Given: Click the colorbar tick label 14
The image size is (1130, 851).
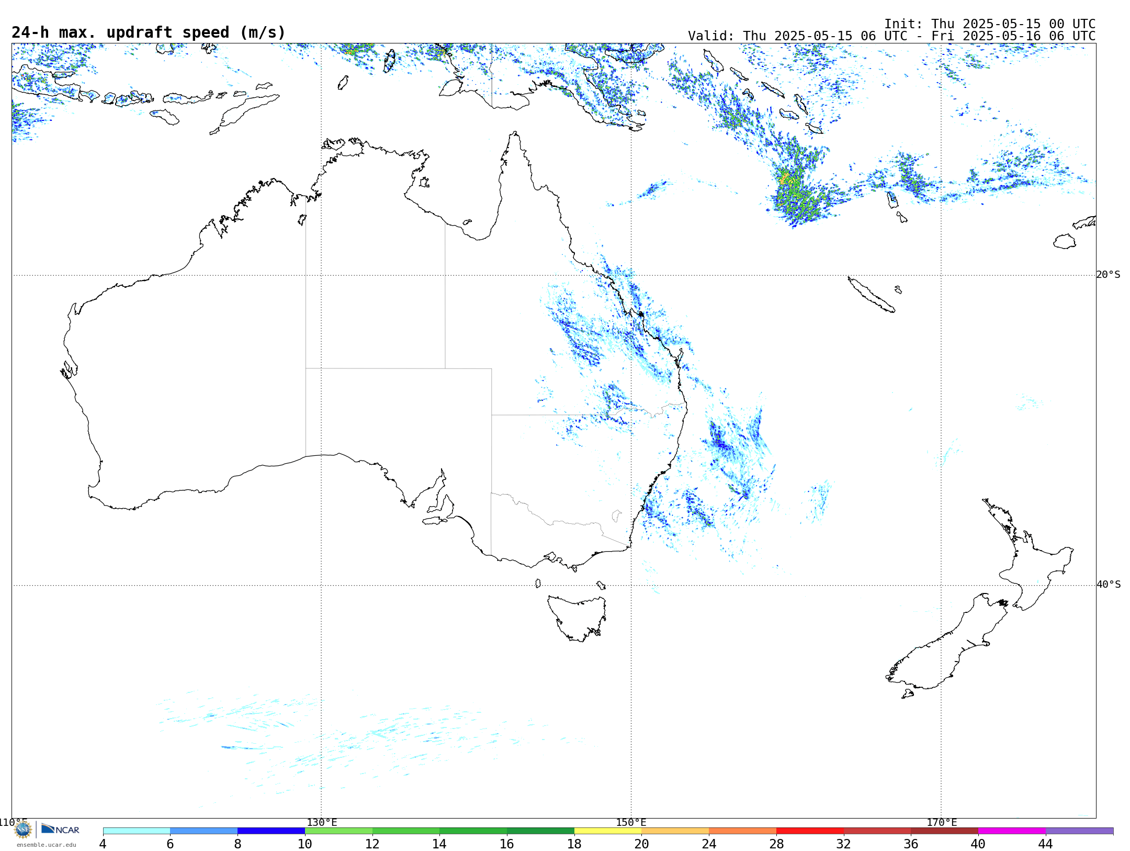Looking at the screenshot, I should point(439,844).
